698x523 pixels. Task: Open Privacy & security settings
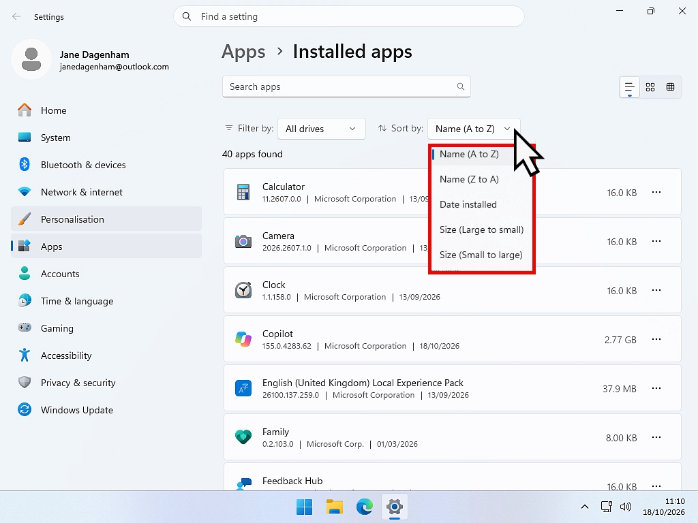106,383
